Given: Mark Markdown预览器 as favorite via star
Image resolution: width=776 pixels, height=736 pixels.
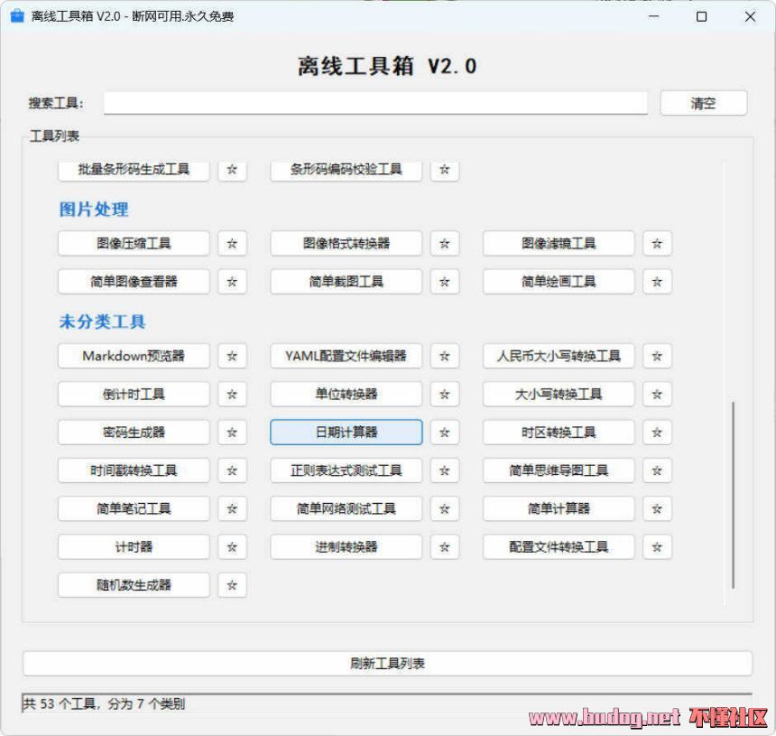Looking at the screenshot, I should tap(232, 356).
